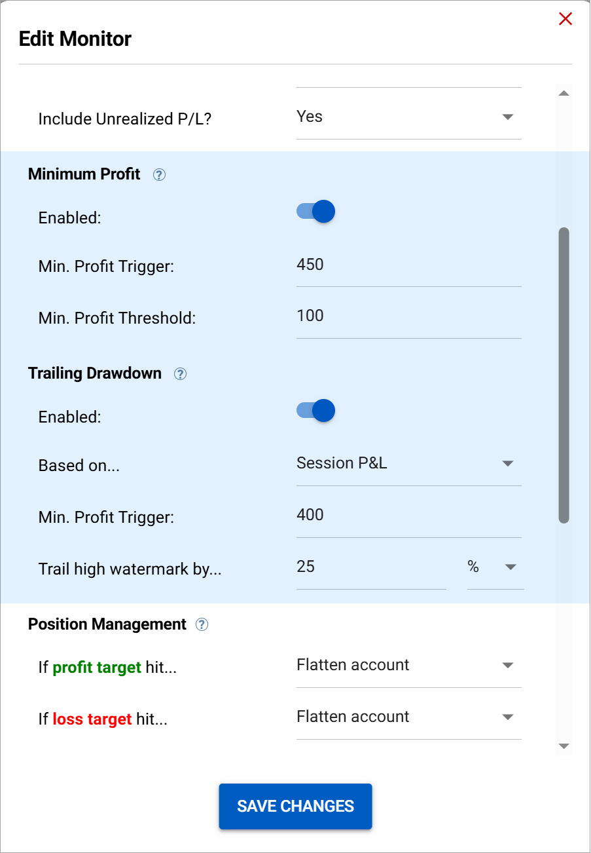Disable the Minimum Profit Enabled toggle
Viewport: 591px width, 853px height.
(315, 211)
